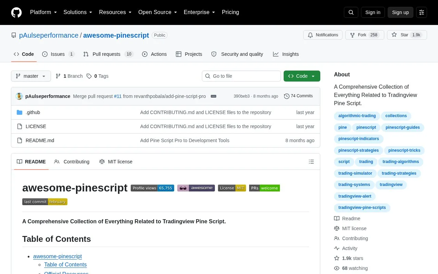Click the Profile views badge
Screen dimensions: 438x274
tap(152, 188)
